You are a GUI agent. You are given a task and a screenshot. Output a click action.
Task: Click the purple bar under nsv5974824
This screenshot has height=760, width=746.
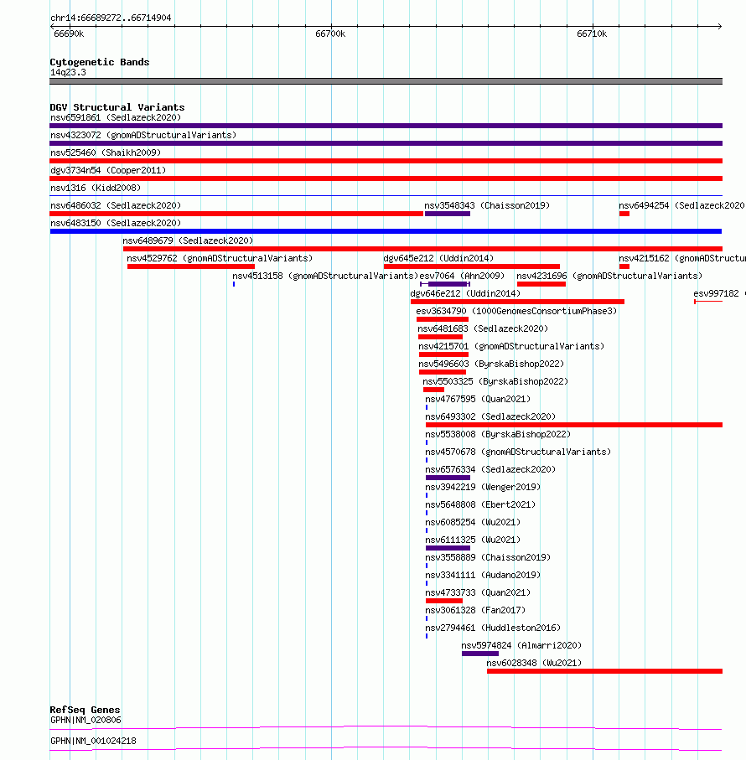(x=480, y=654)
